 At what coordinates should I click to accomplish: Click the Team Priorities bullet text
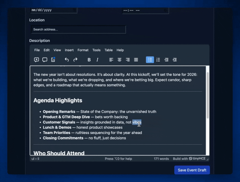coord(92,133)
